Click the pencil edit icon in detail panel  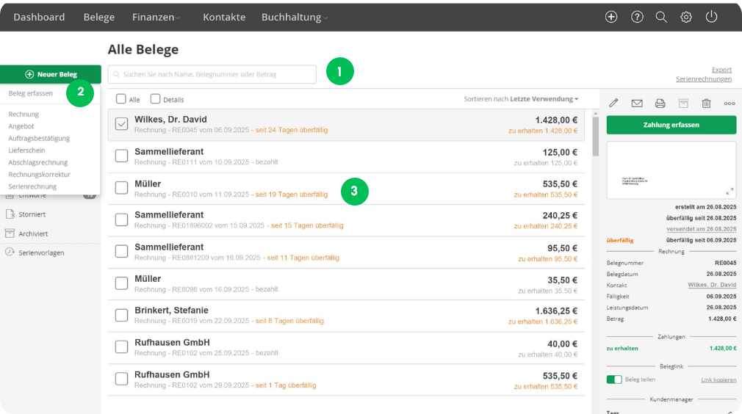click(x=614, y=103)
